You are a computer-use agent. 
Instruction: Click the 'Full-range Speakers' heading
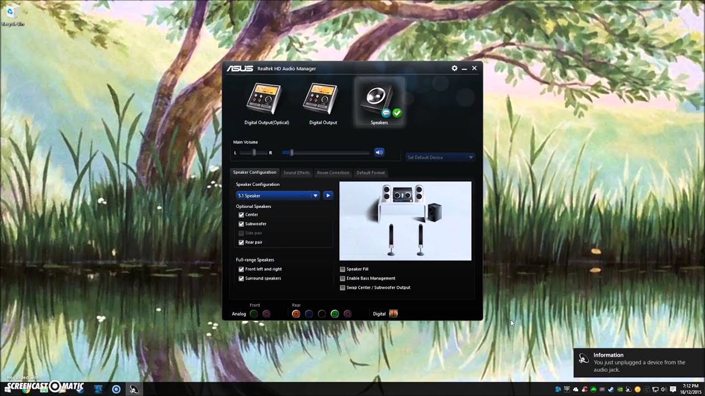click(x=255, y=260)
